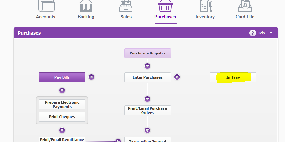Click the left arrow beside Enter Purchases
Viewport: 285px width, 142px height.
tap(177, 77)
